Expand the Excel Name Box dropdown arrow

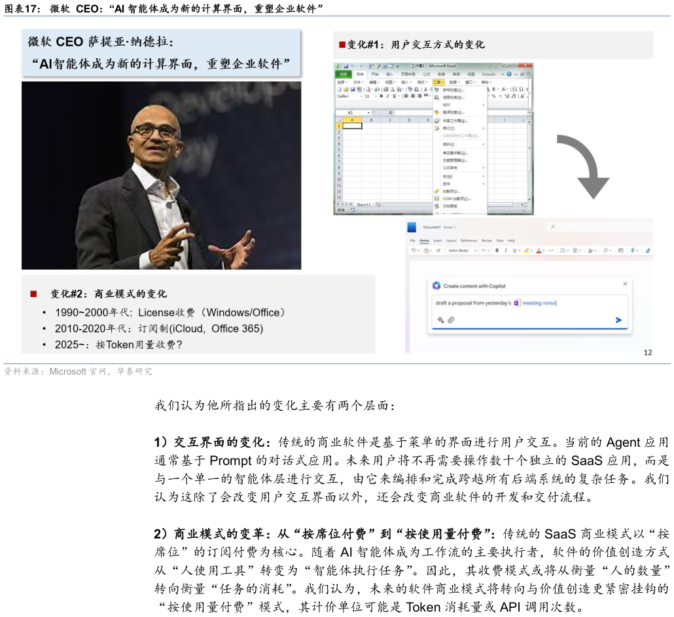[x=368, y=113]
